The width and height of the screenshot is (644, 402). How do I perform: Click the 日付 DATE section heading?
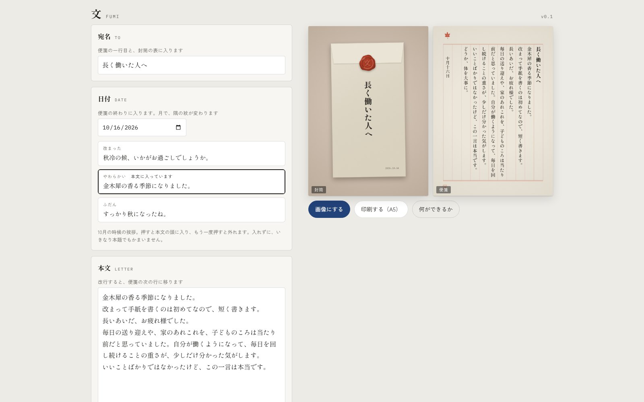point(112,99)
